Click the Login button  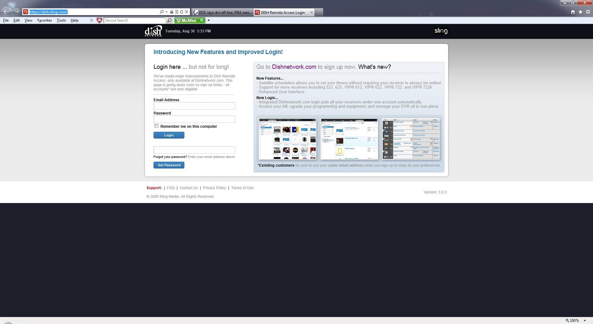(x=169, y=135)
